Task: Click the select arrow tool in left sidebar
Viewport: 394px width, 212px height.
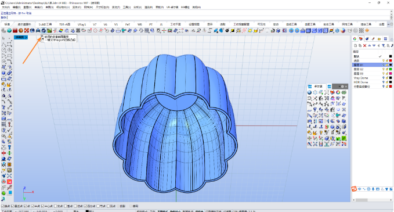Action: click(x=3, y=38)
